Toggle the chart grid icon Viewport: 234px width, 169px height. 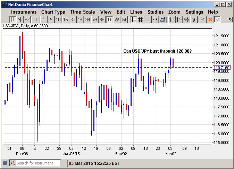pyautogui.click(x=140, y=20)
